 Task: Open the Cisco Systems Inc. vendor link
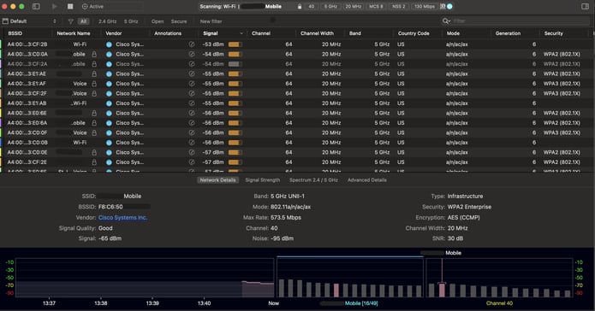pos(123,217)
